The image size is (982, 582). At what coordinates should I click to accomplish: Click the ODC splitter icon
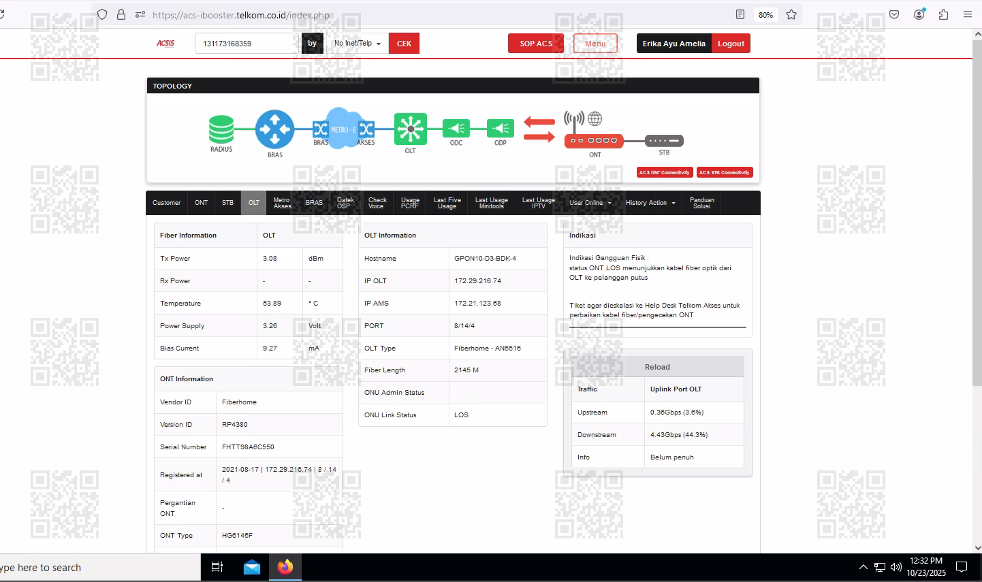click(x=456, y=128)
